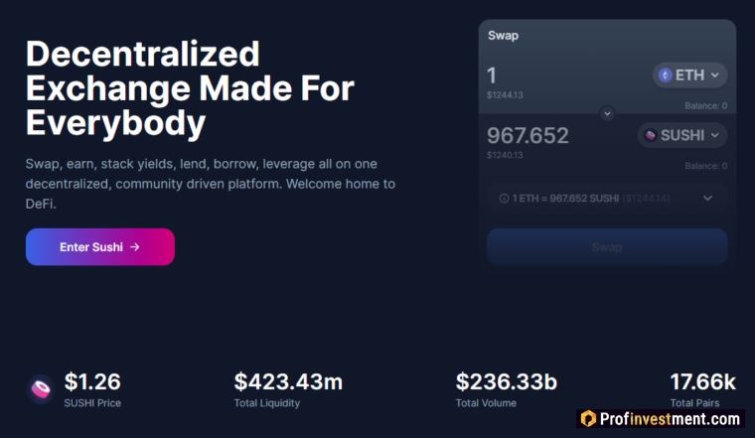Click the arrow icon in Enter Sushi
This screenshot has width=755, height=438.
coord(135,247)
